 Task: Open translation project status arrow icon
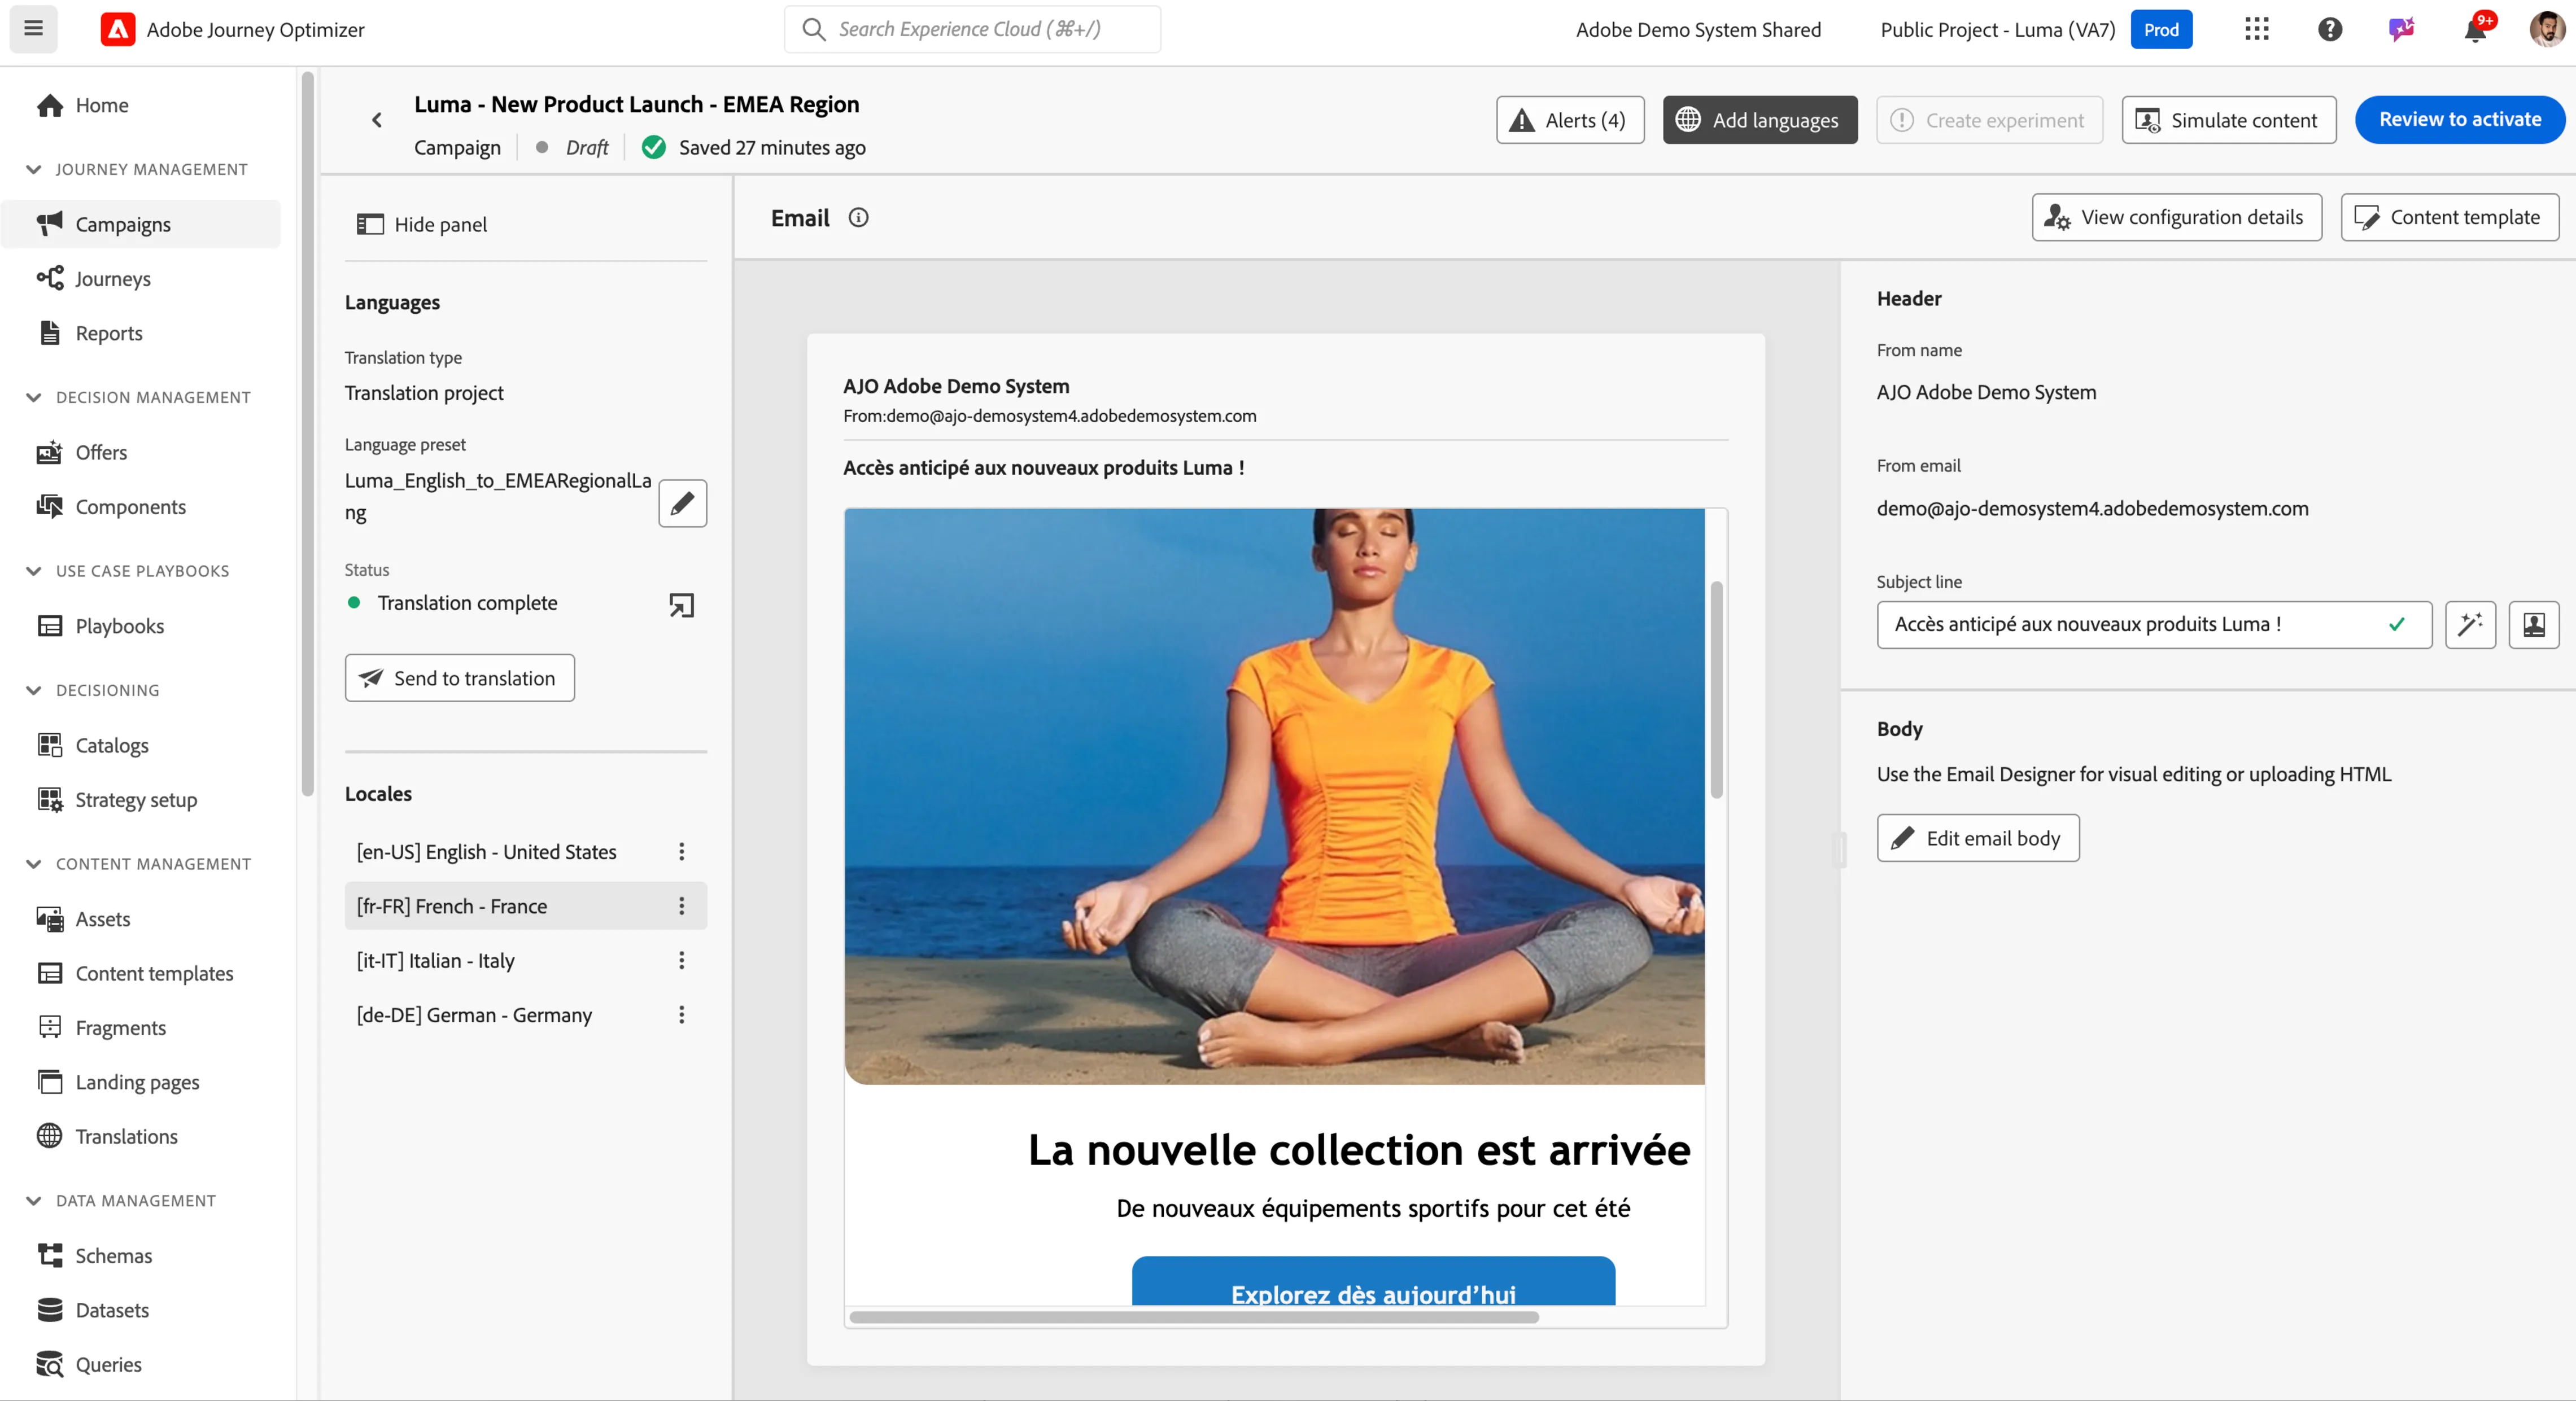(681, 604)
